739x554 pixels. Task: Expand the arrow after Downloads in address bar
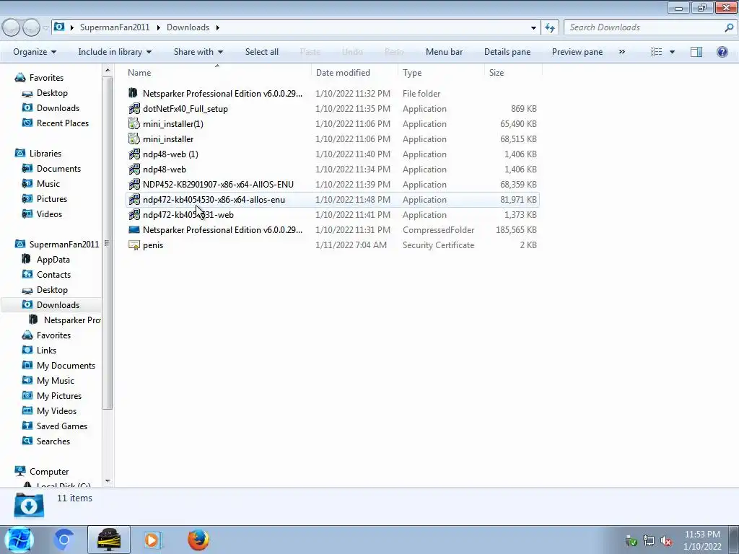coord(218,27)
